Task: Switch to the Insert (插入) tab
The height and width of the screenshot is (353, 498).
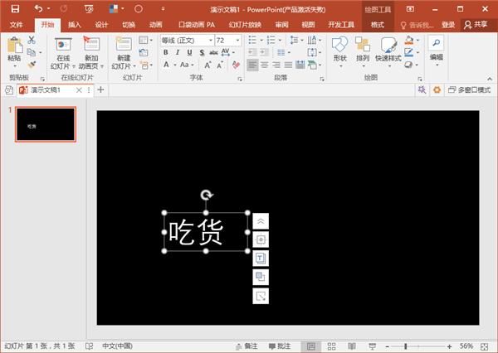Action: (75, 25)
